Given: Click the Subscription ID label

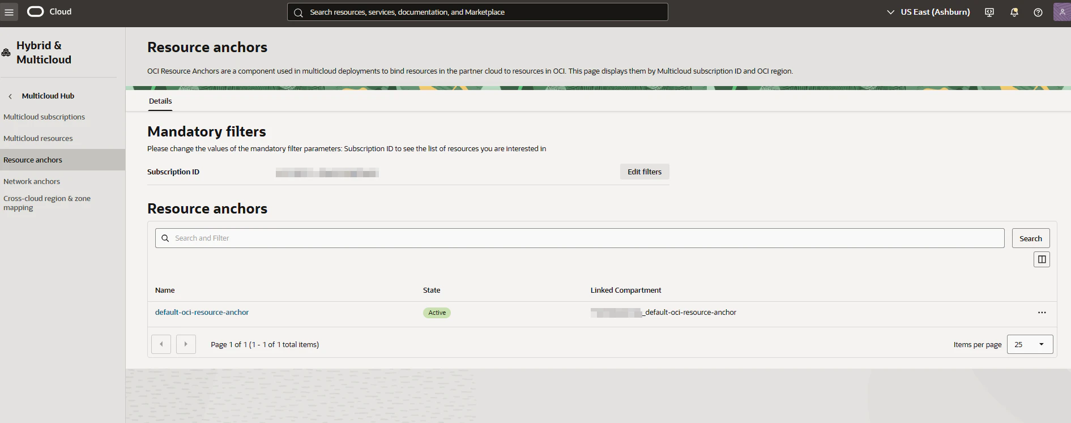Looking at the screenshot, I should pos(173,172).
